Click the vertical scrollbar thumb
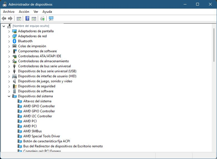The height and width of the screenshot is (159, 217). coord(214,45)
